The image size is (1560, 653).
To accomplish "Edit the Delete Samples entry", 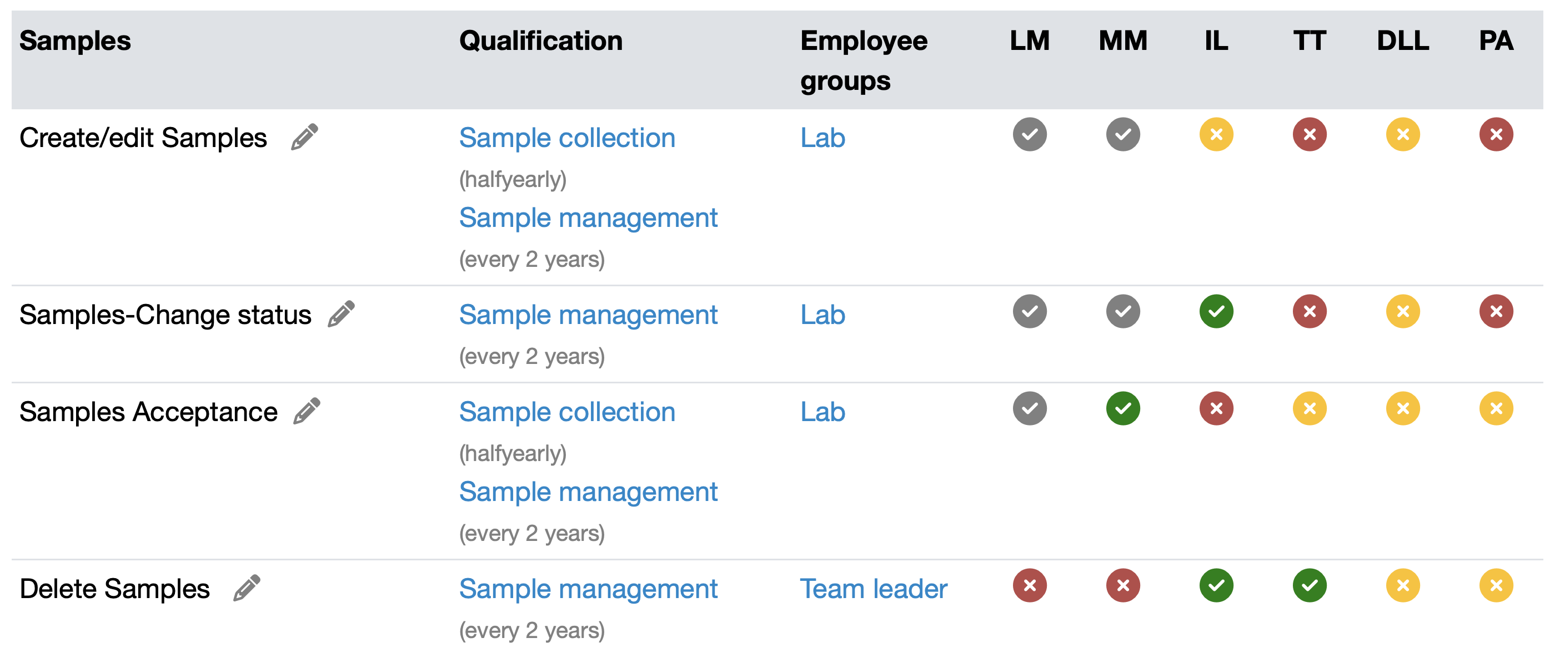I will [247, 588].
